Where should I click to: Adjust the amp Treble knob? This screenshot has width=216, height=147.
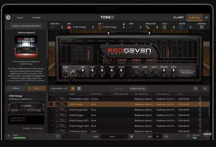112,73
